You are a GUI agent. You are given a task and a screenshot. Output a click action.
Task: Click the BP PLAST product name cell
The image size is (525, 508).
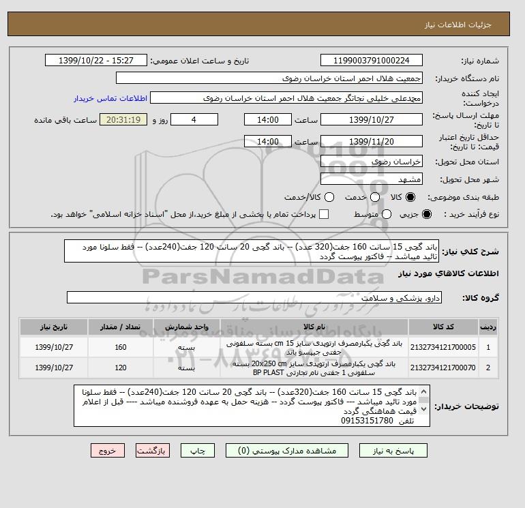coord(314,368)
